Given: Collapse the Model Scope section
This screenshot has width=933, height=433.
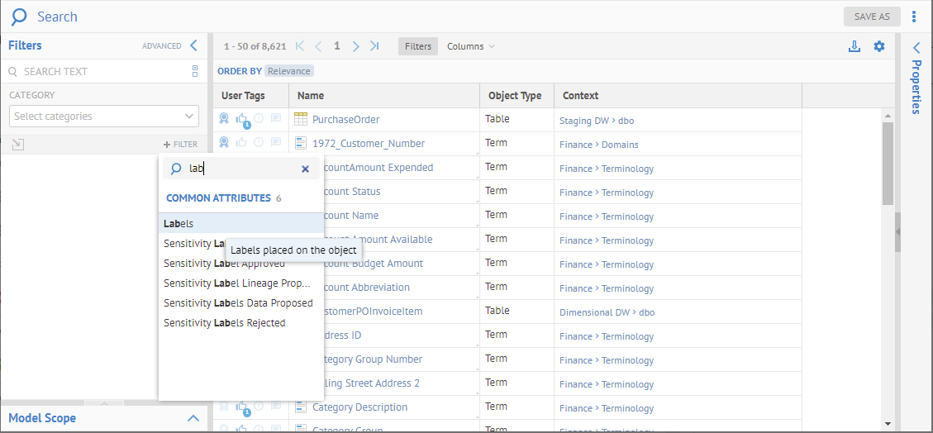Looking at the screenshot, I should pyautogui.click(x=193, y=418).
